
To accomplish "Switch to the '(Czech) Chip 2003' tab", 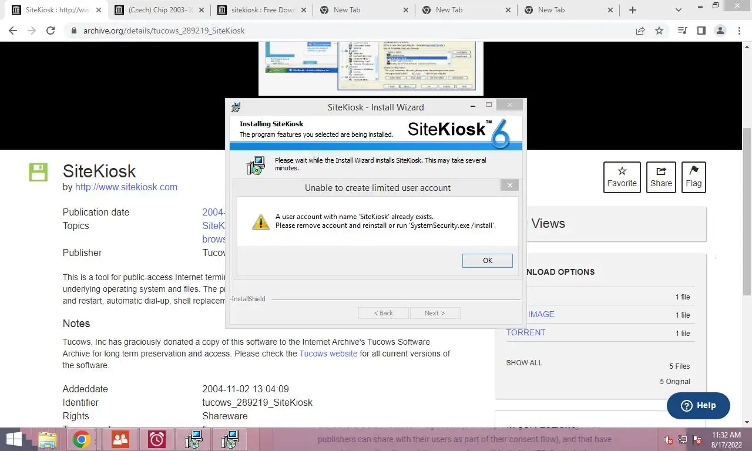I will coord(159,10).
